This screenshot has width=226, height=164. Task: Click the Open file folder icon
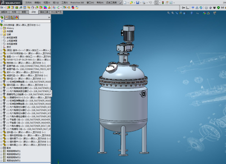[131, 3]
